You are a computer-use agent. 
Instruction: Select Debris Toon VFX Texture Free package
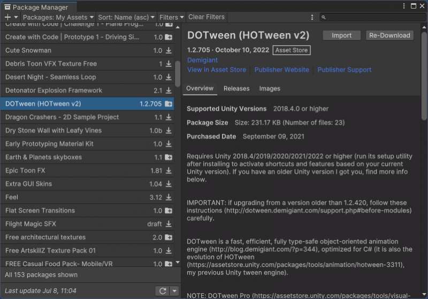point(87,64)
